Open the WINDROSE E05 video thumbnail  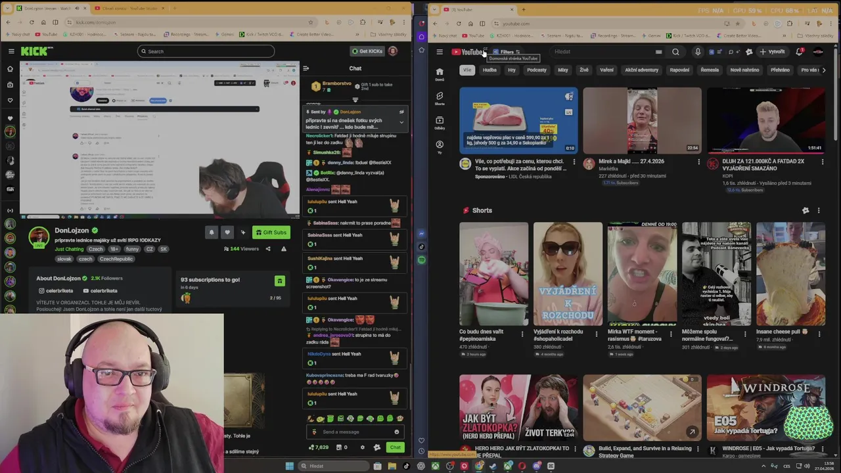[766, 407]
